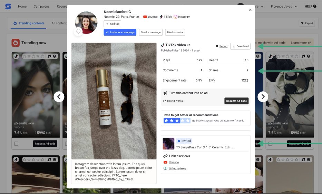Click the EMV 122$ value
322x194 pixels.
point(245,80)
